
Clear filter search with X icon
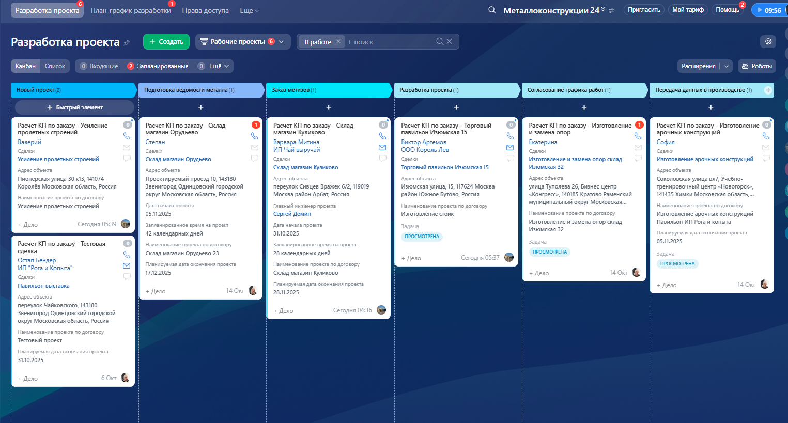pos(450,41)
